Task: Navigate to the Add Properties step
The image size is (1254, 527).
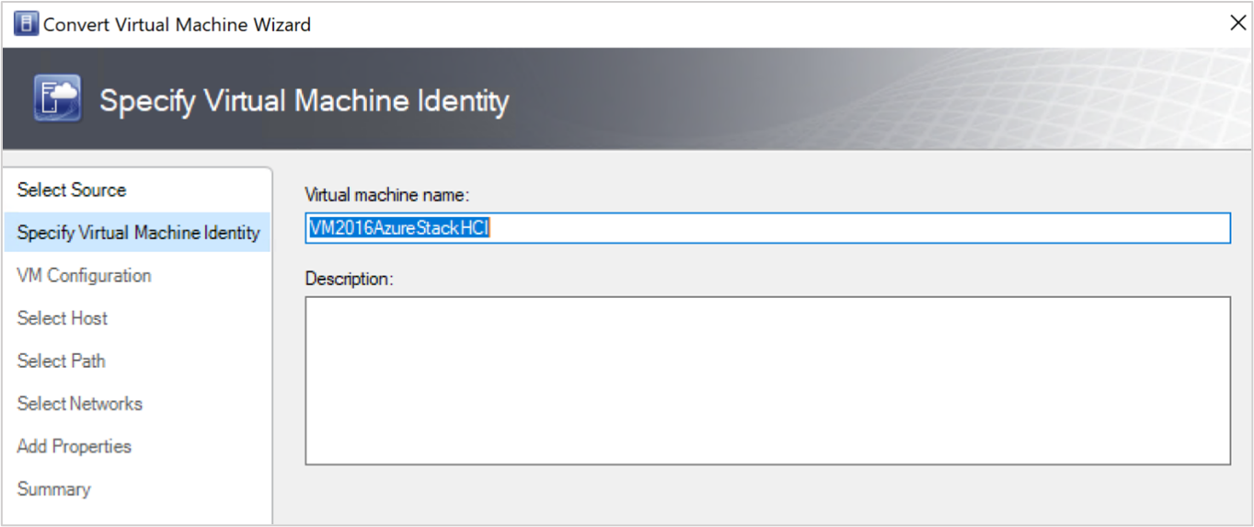Action: point(74,447)
